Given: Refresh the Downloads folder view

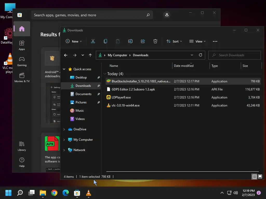Looking at the screenshot, I should pos(201,55).
